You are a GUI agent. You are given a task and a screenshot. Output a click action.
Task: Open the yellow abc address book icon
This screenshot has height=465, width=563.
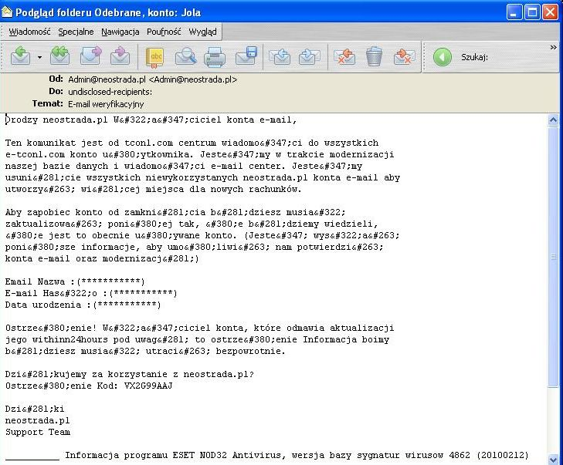tap(154, 57)
